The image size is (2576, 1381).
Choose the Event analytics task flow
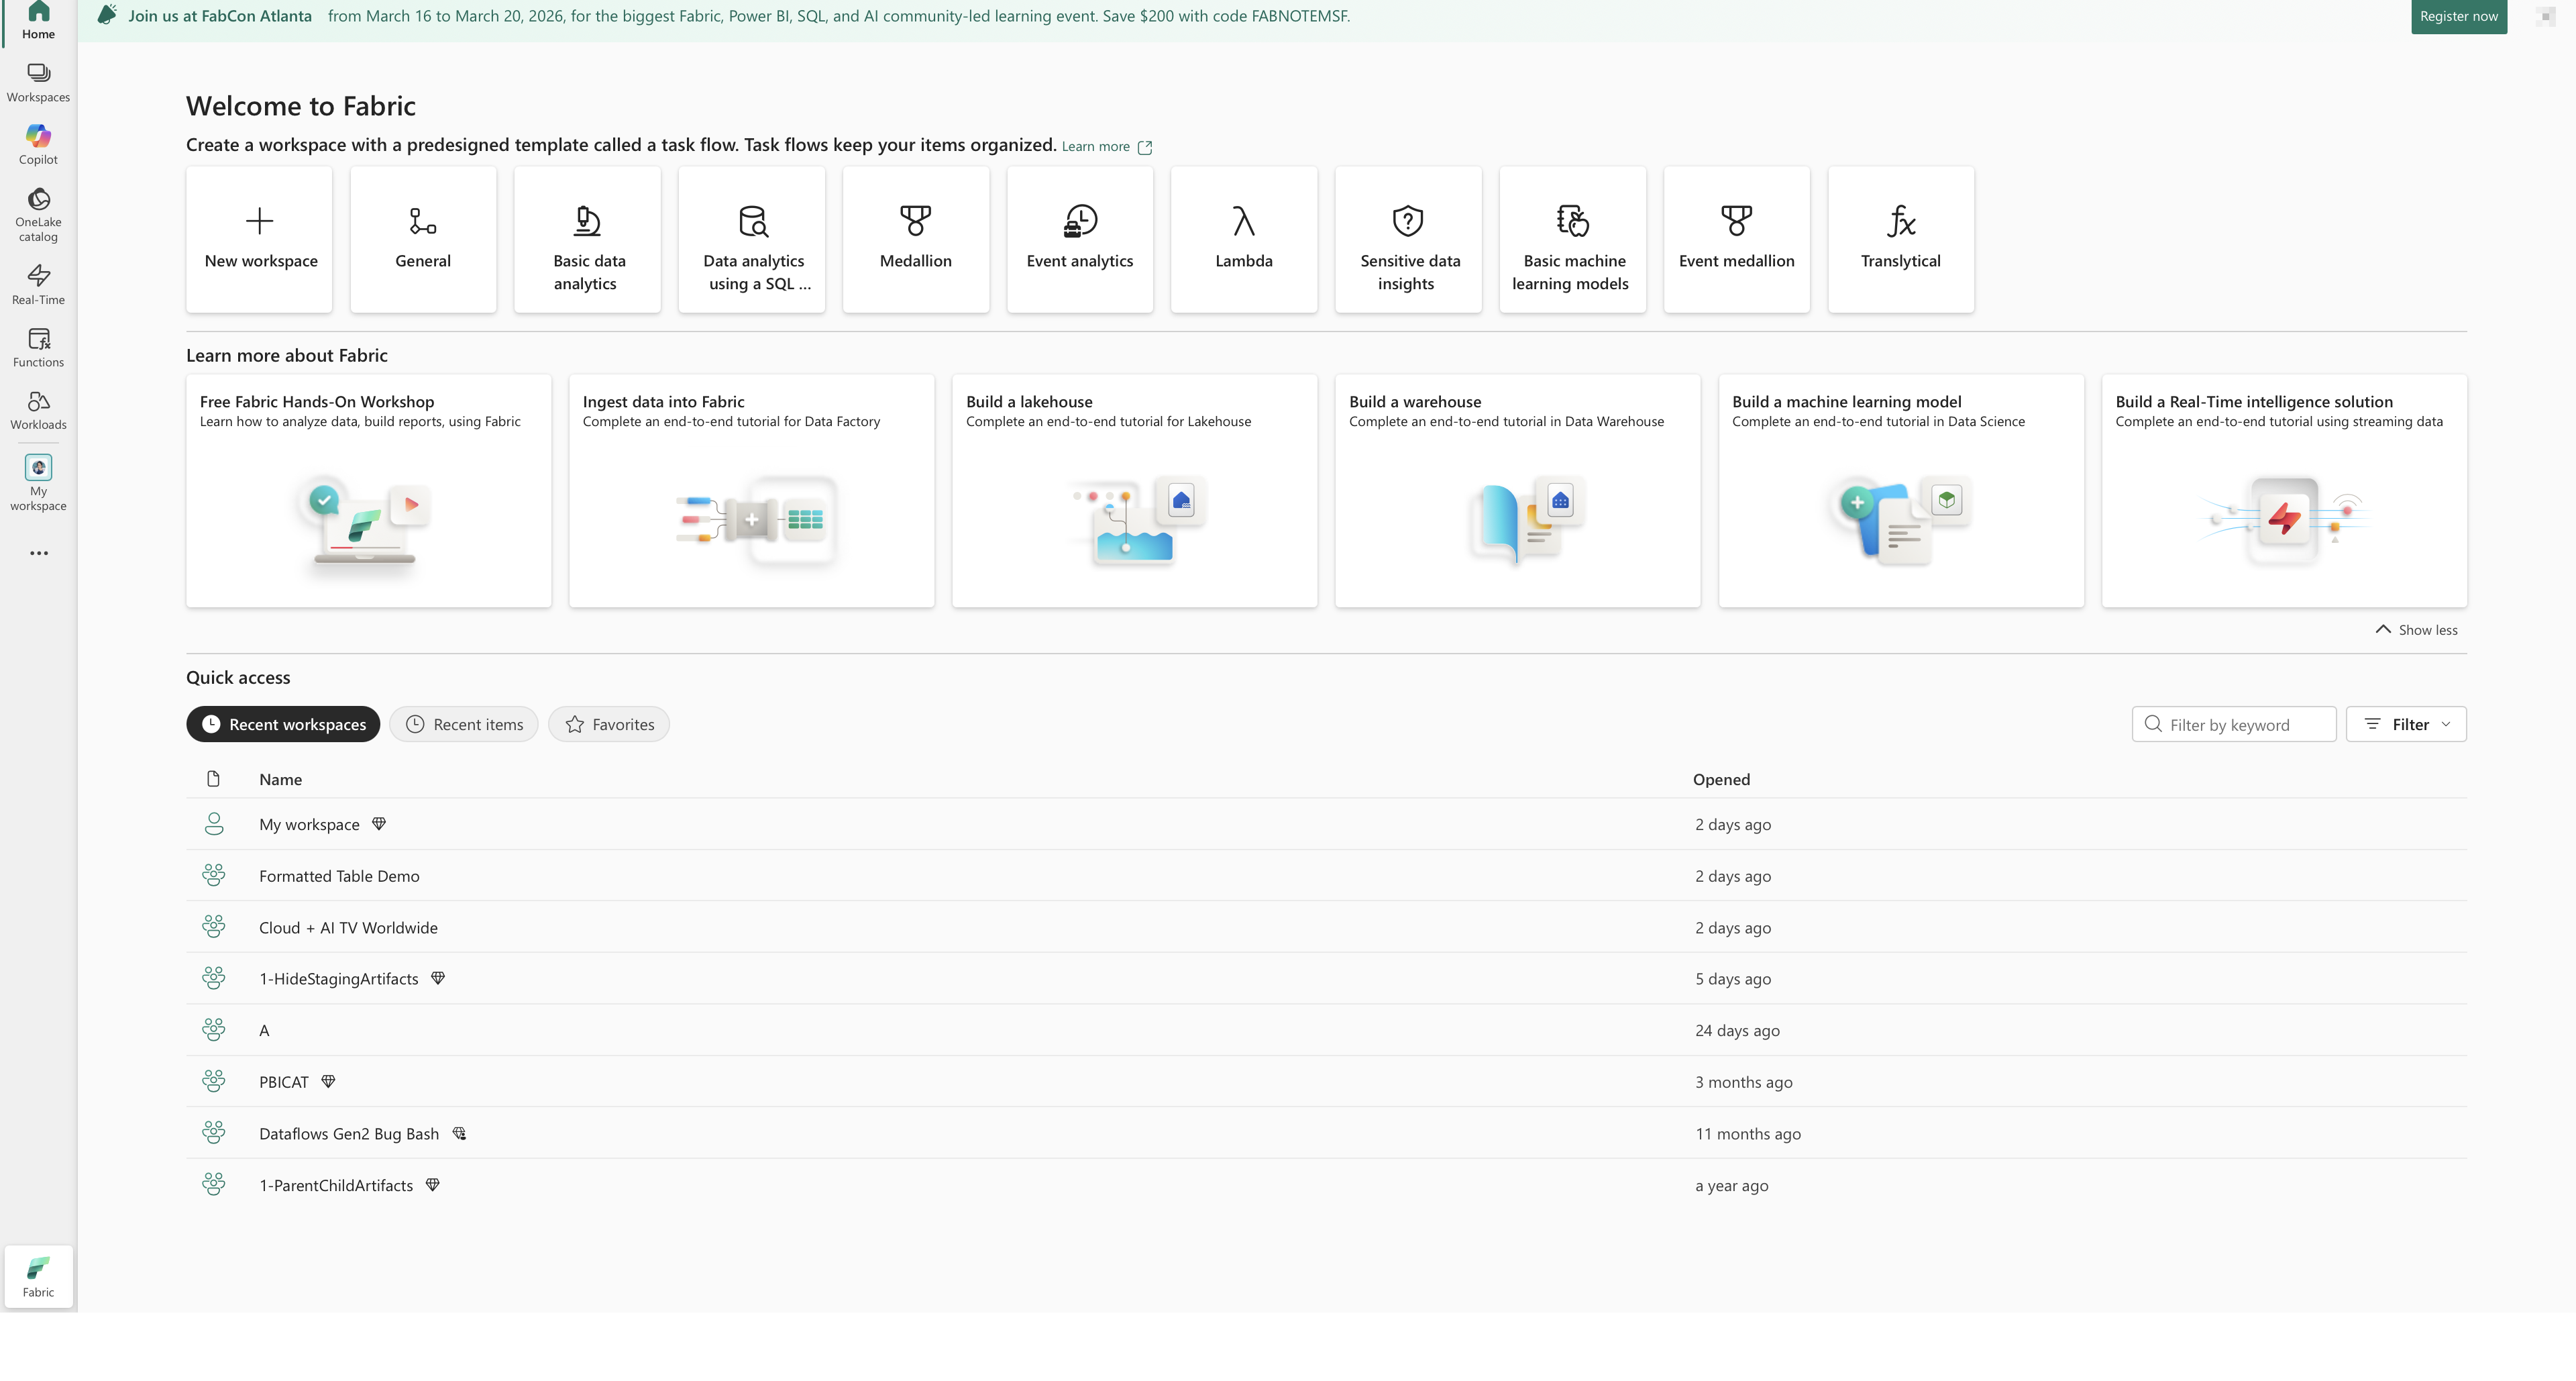click(1080, 239)
